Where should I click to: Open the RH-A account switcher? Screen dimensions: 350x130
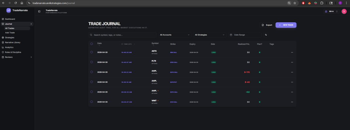[332, 11]
